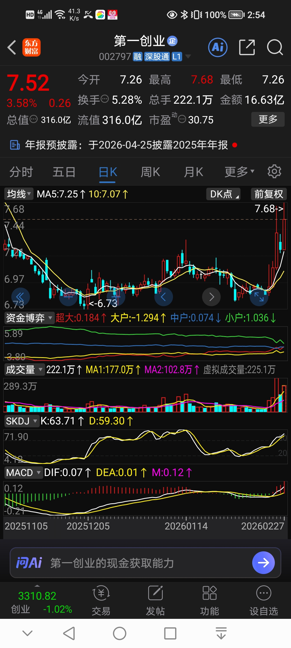Move chart right with arrow button
Viewport: 291px width, 648px height.
pyautogui.click(x=212, y=297)
